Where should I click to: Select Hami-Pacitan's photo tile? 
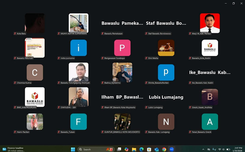coord(35,122)
